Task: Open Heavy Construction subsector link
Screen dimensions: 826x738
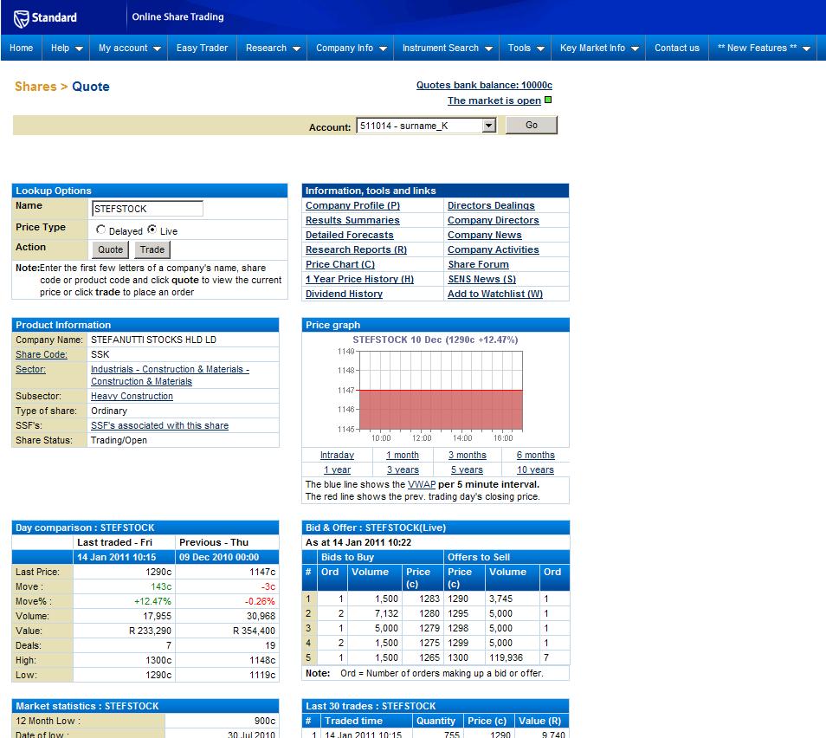Action: point(132,397)
